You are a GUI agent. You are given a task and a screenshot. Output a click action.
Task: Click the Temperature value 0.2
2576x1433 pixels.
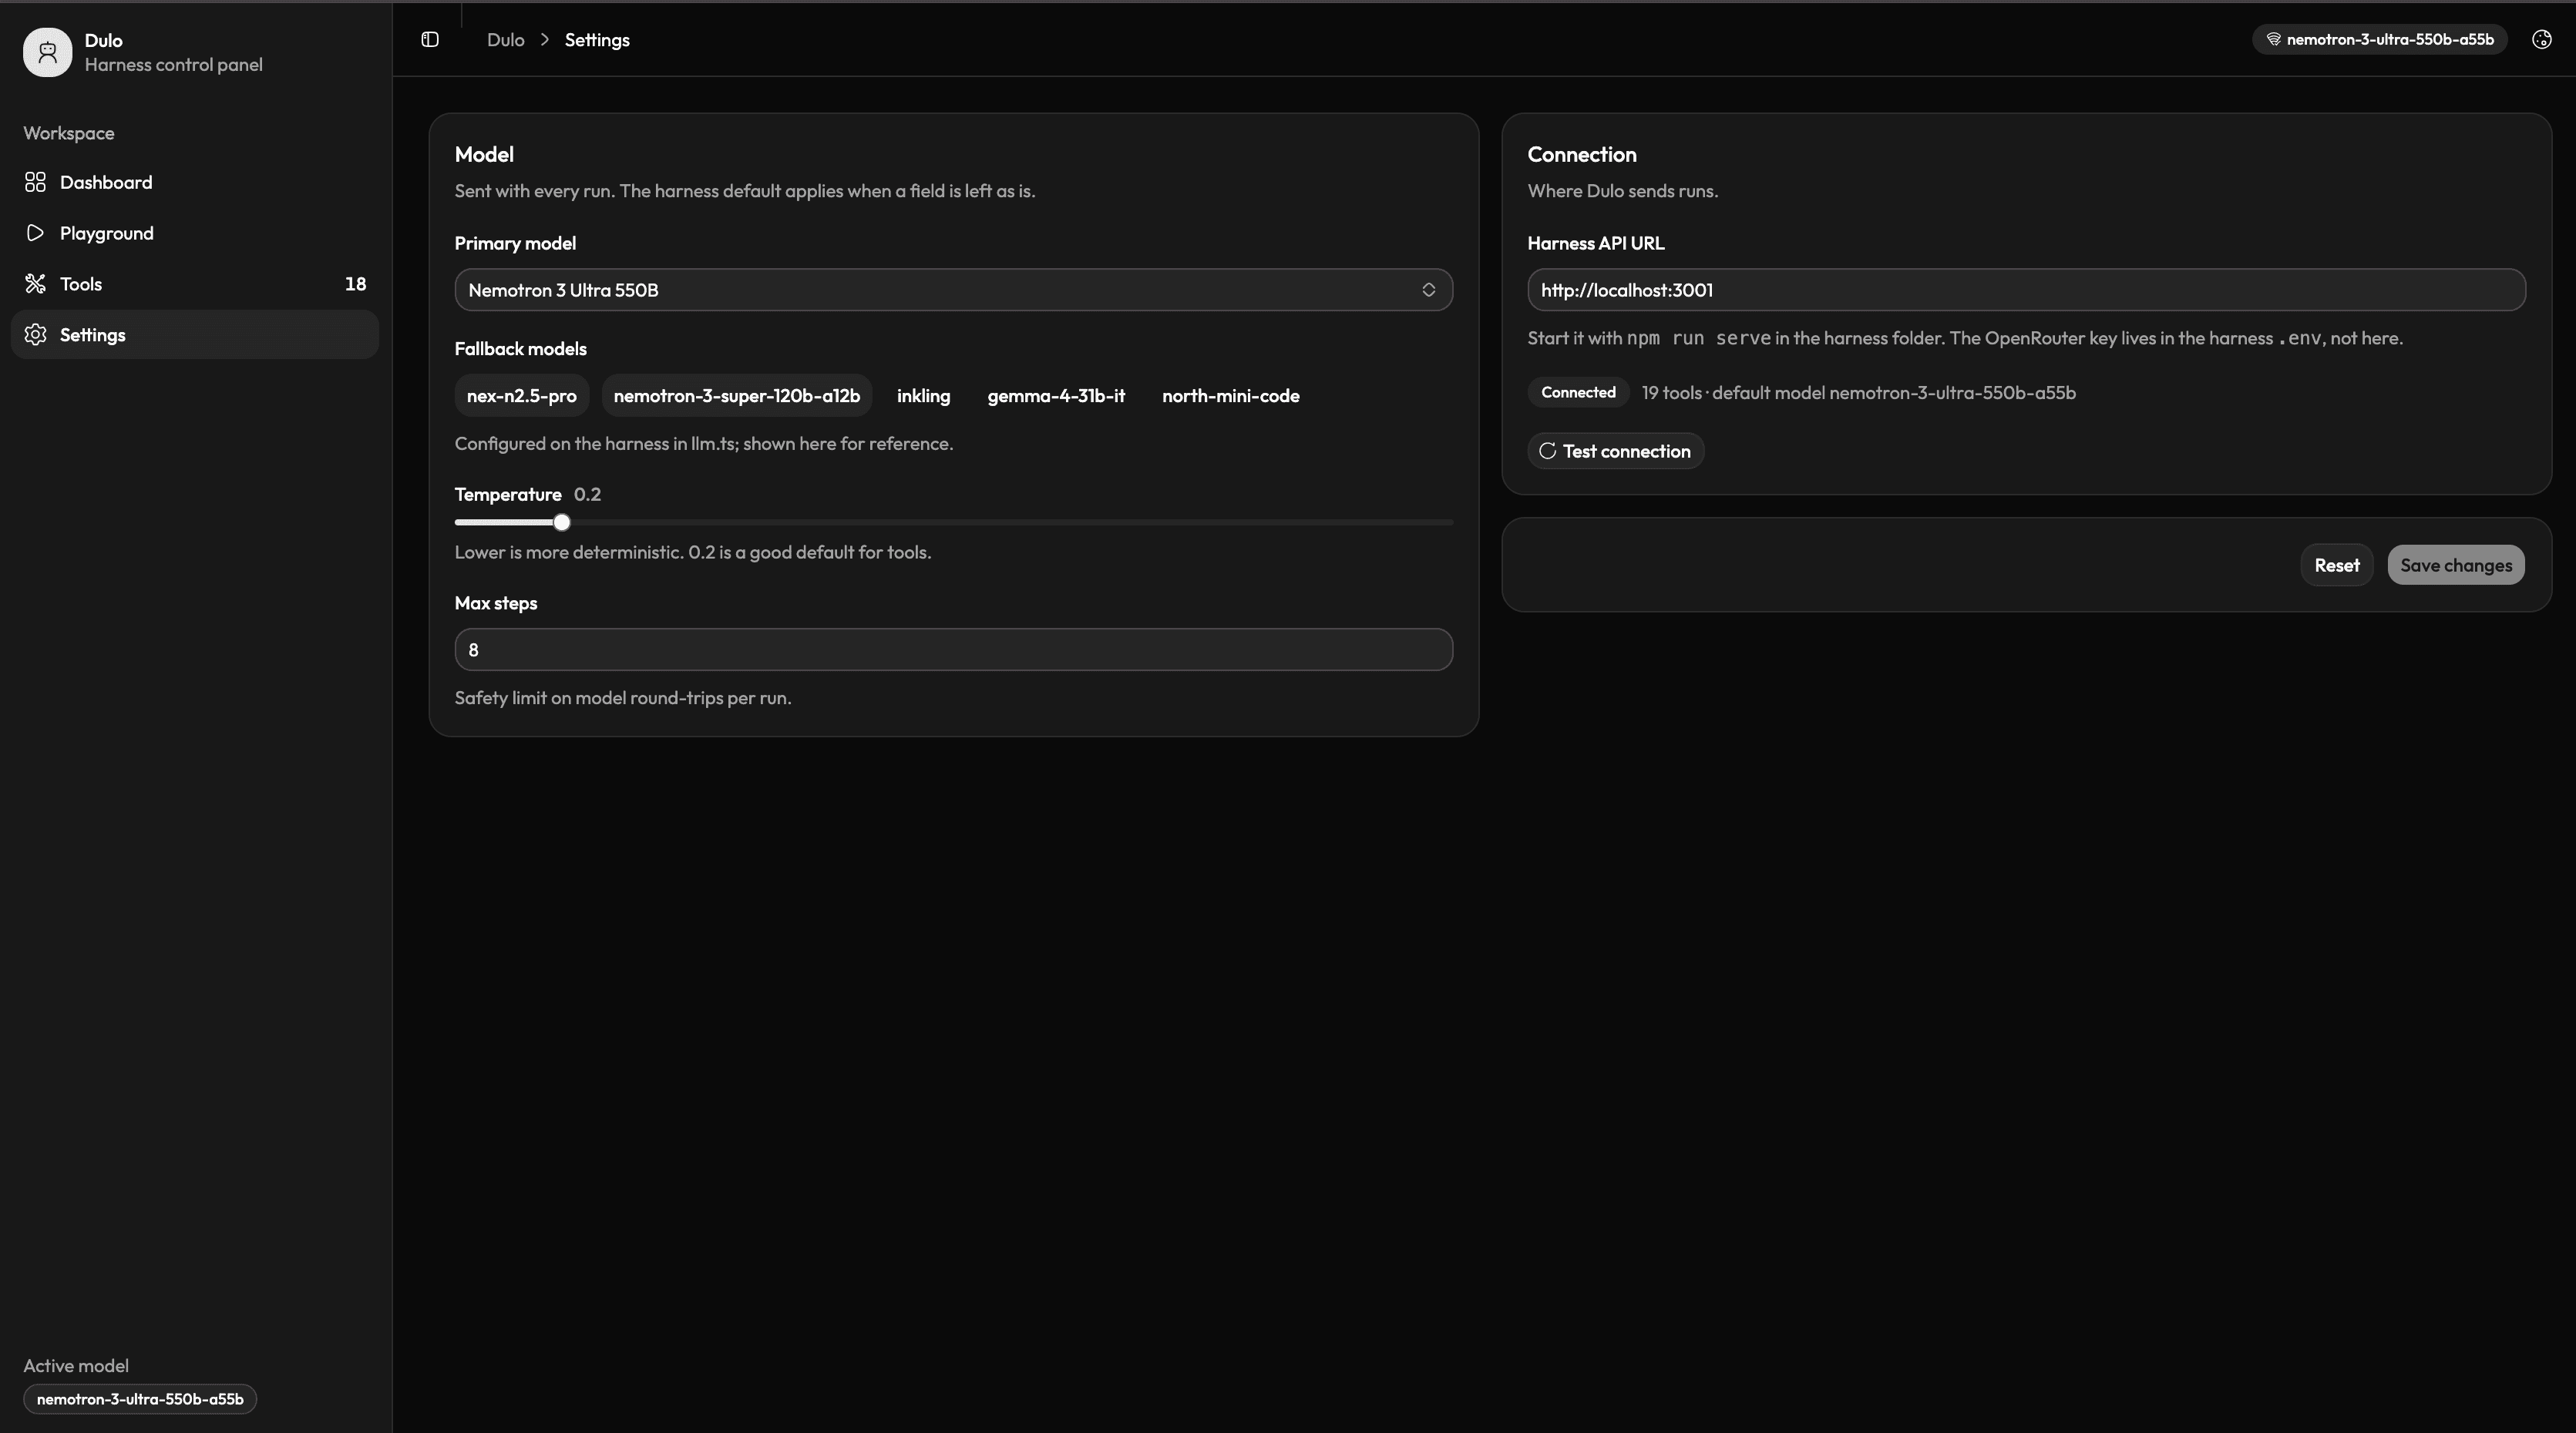coord(587,495)
